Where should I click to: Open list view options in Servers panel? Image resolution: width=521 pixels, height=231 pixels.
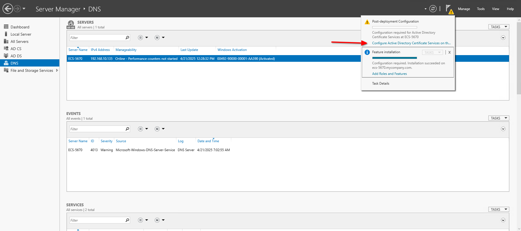pyautogui.click(x=143, y=38)
